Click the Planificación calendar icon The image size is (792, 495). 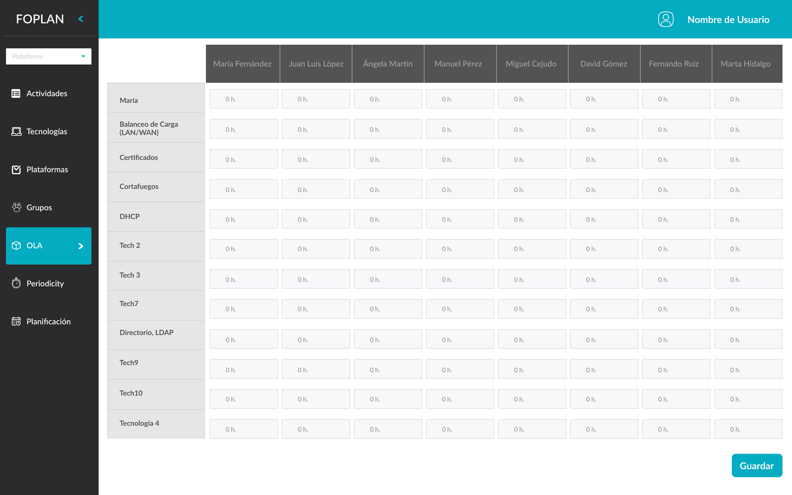pos(16,321)
